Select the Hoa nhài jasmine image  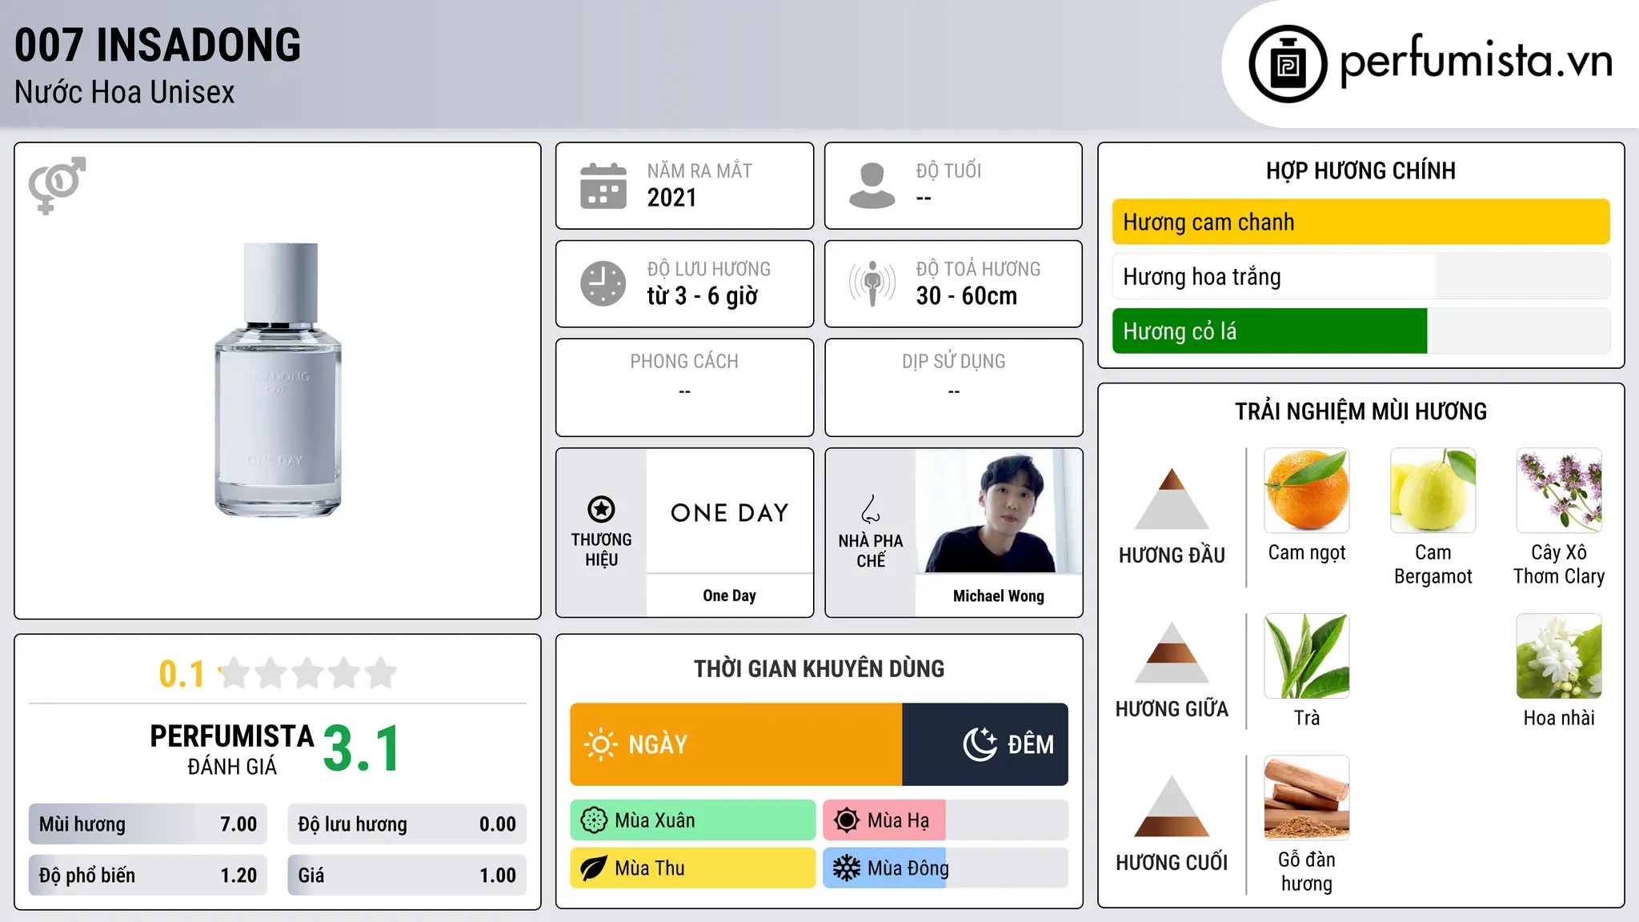[x=1559, y=656]
